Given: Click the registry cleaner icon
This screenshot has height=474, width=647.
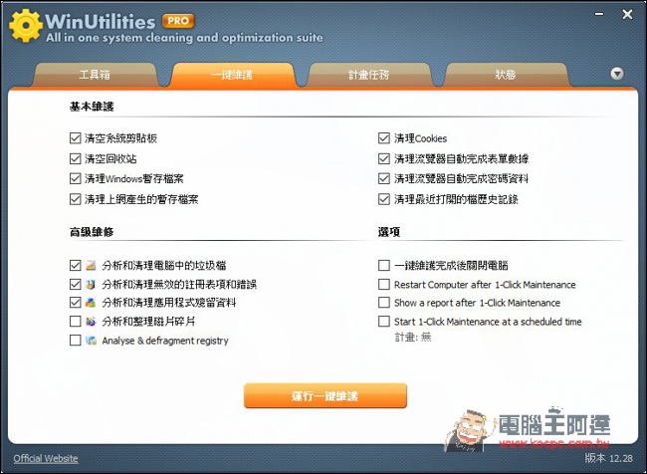Looking at the screenshot, I should [91, 284].
